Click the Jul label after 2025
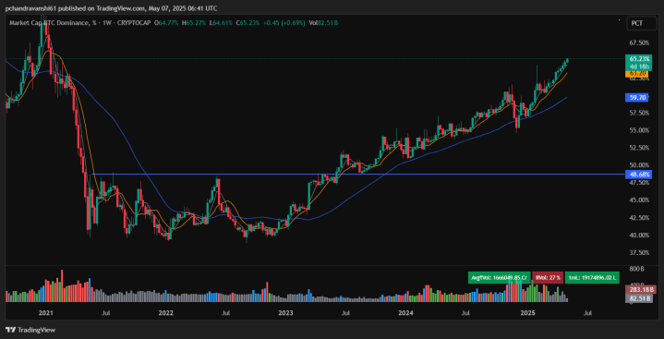 pyautogui.click(x=587, y=313)
